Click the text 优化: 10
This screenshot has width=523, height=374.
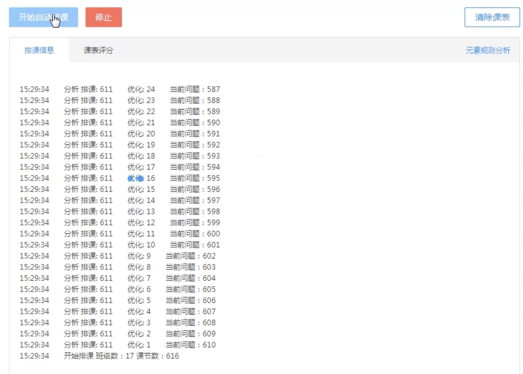click(141, 245)
